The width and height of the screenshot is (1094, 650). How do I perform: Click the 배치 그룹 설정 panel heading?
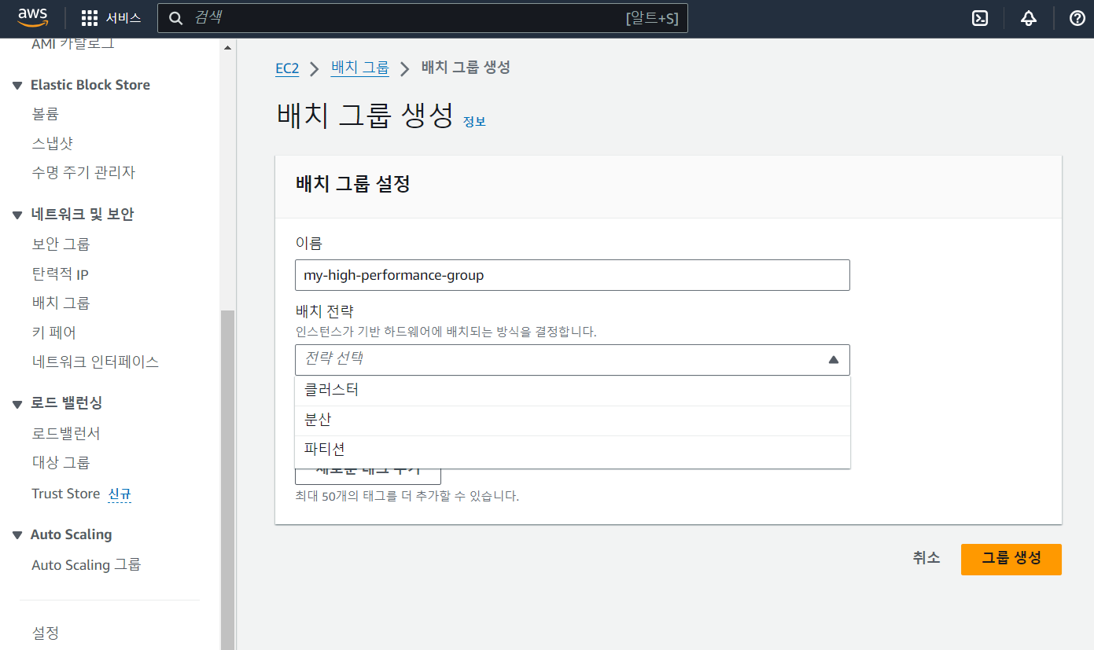point(353,185)
